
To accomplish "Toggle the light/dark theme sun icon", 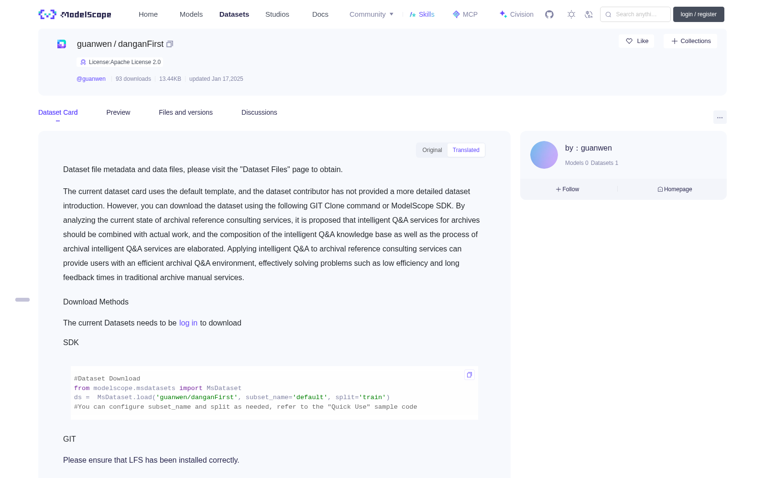I will pyautogui.click(x=571, y=14).
